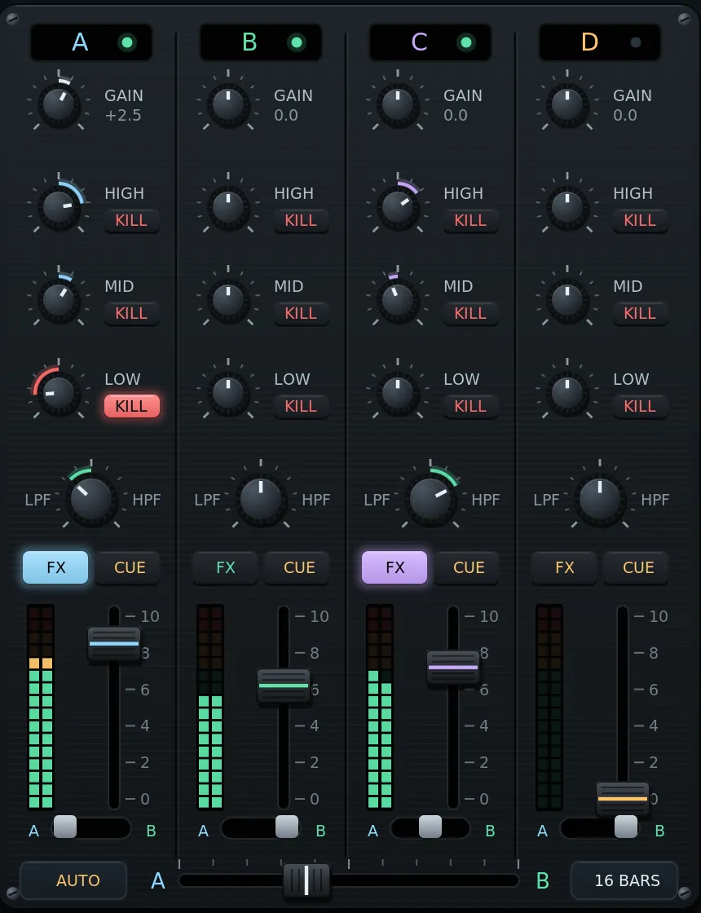Click the channel D level meter
Screen dimensions: 701x913
tap(549, 707)
